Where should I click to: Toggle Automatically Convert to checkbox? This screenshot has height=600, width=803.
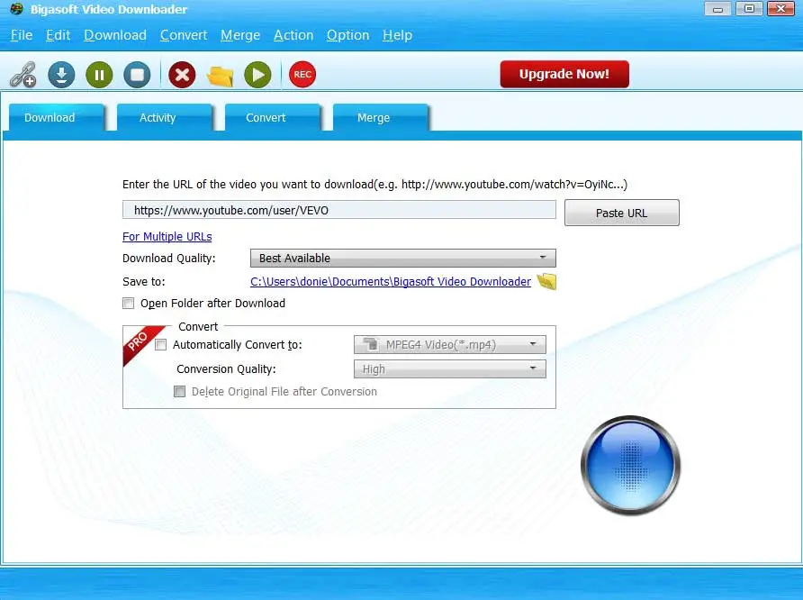pos(161,345)
